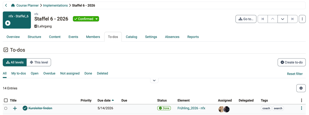This screenshot has height=115, width=309.
Task: Switch to the Catalog tab
Action: point(131,37)
